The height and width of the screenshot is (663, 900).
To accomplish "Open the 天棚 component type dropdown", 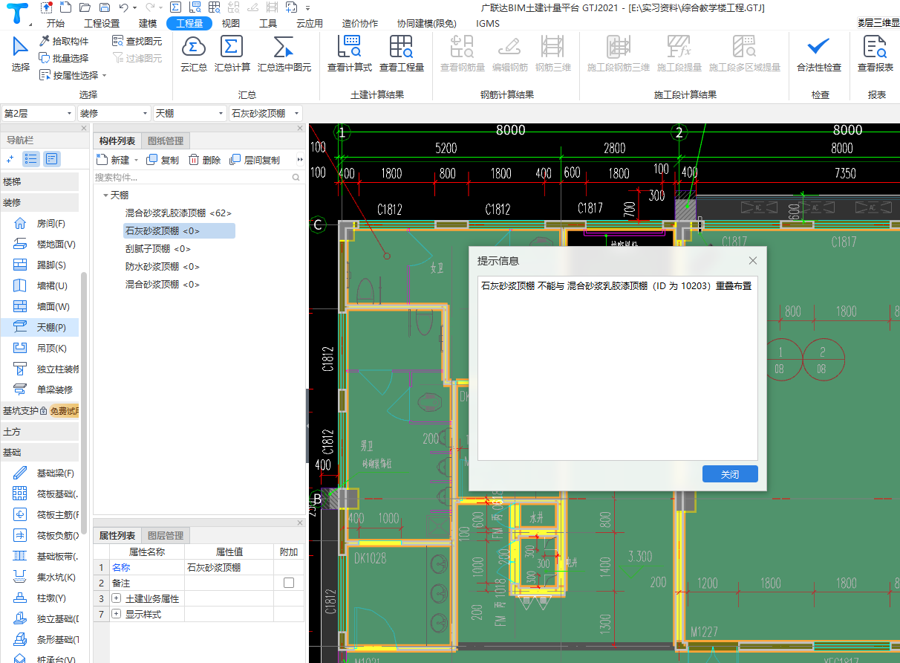I will pos(189,113).
